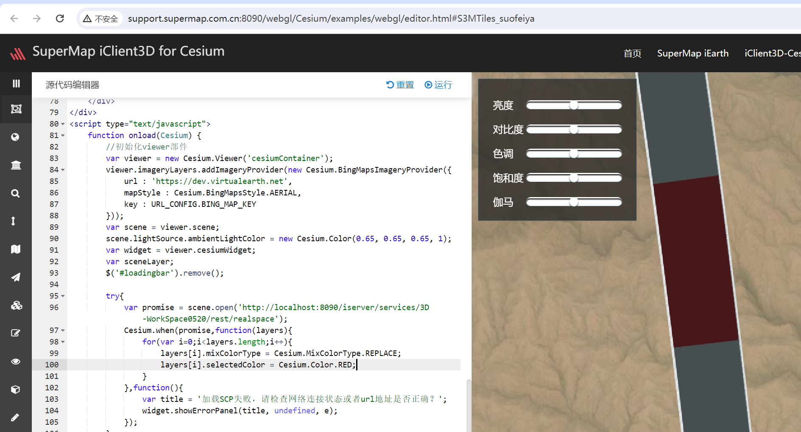Open the globe sidebar category
The image size is (801, 432).
click(15, 137)
